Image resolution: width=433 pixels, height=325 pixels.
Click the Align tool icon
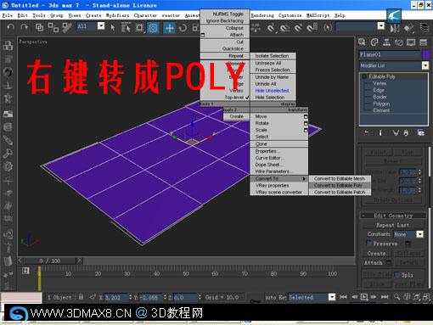[408, 28]
